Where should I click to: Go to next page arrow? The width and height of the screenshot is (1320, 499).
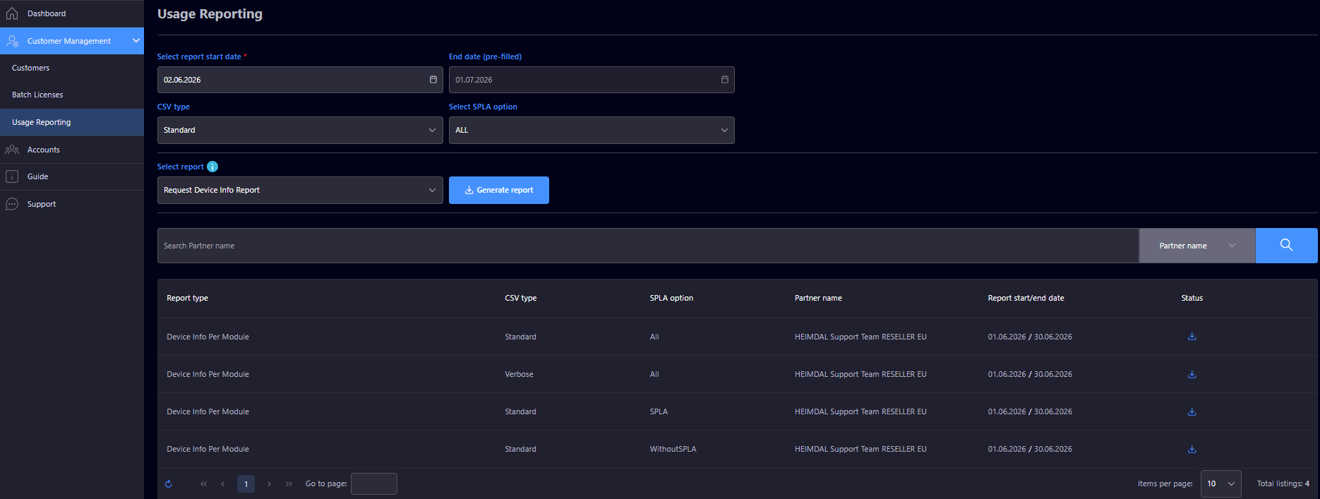[x=269, y=483]
